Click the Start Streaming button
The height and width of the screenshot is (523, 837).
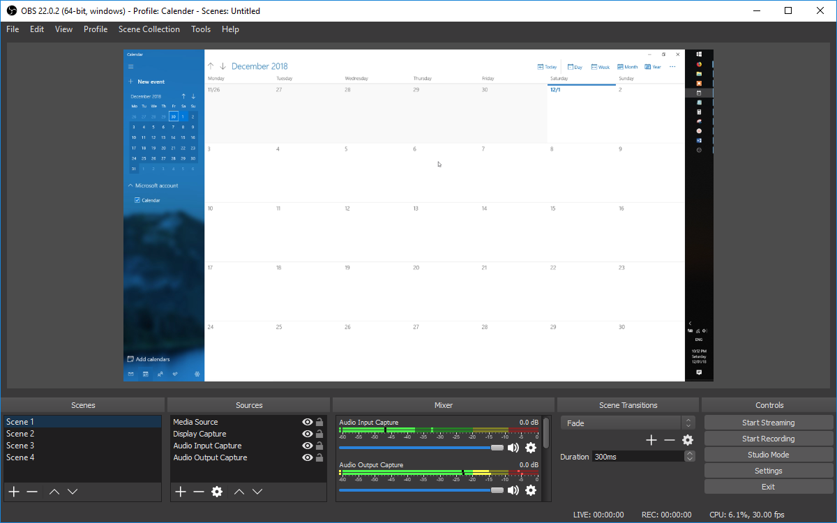pyautogui.click(x=768, y=422)
